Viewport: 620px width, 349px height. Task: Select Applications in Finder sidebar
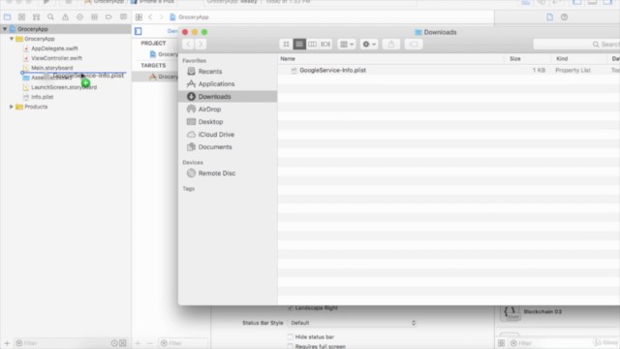(228, 84)
